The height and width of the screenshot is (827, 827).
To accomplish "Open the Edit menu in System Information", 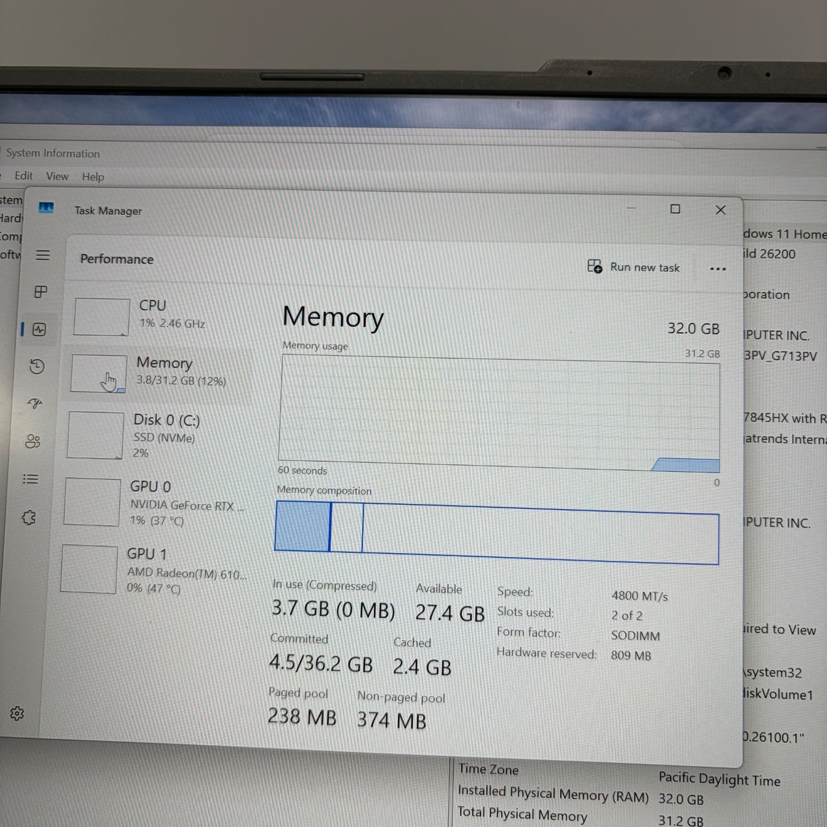I will tap(23, 176).
